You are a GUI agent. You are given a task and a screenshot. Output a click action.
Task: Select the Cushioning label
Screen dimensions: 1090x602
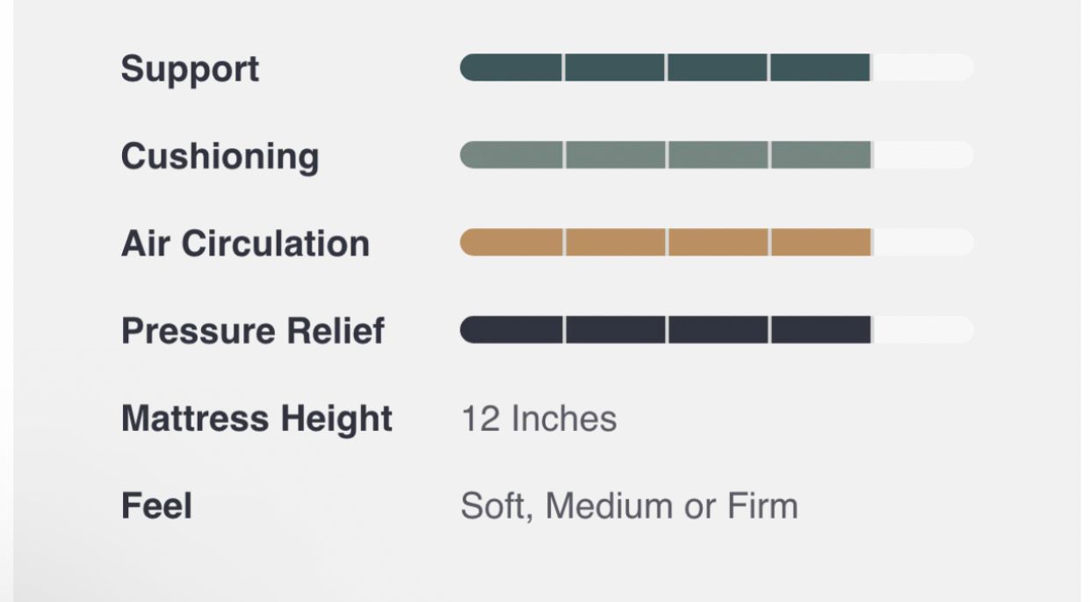pos(220,156)
